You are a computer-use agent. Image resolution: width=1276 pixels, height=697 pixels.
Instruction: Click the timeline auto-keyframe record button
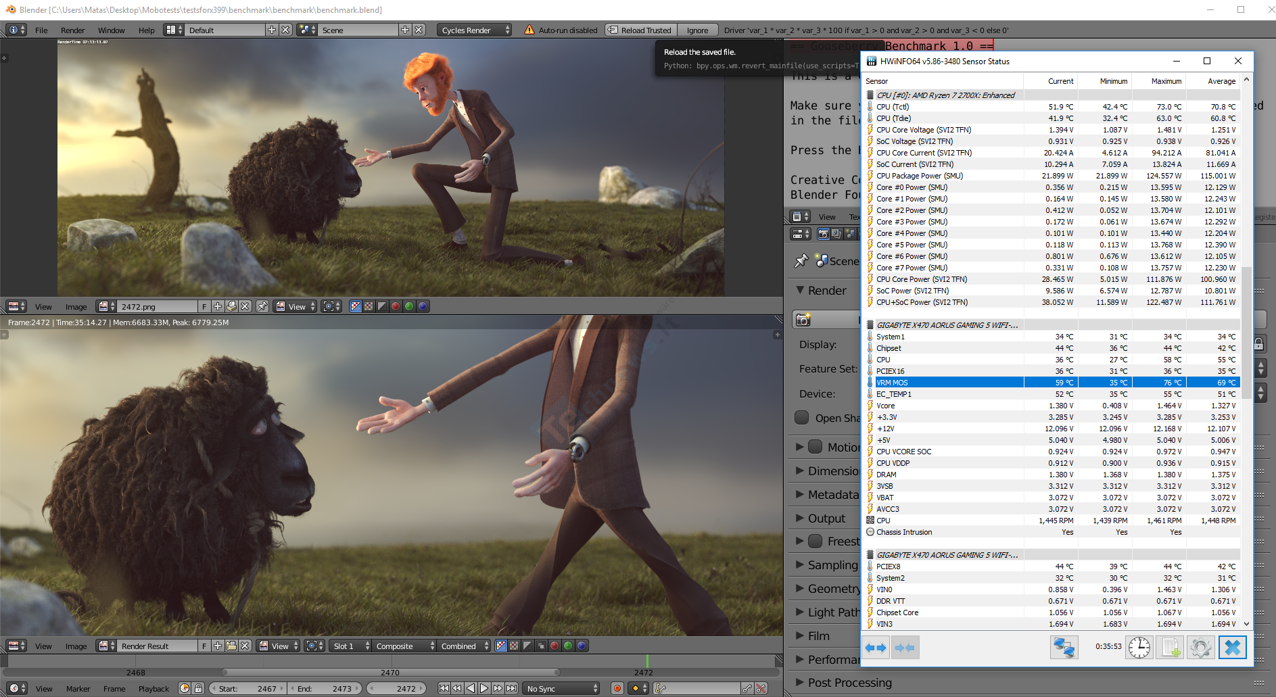coord(617,688)
